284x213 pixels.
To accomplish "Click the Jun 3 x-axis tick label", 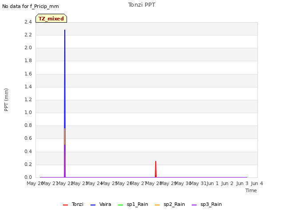I will [242, 183].
